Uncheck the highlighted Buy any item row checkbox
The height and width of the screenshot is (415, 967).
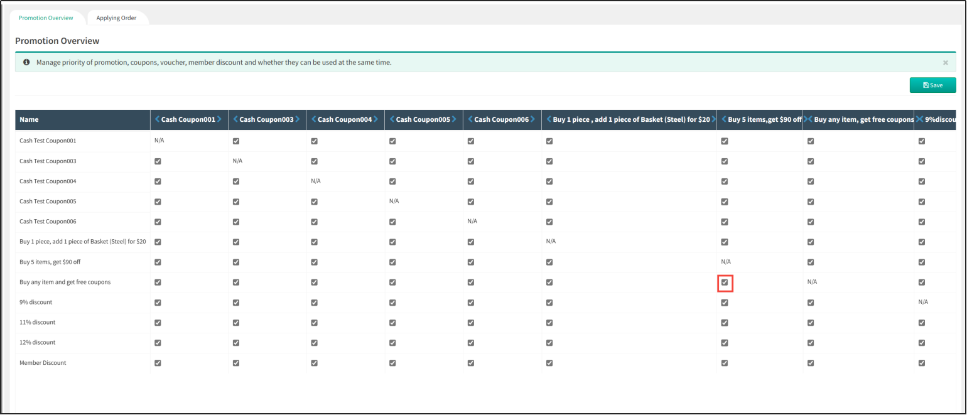(x=725, y=283)
